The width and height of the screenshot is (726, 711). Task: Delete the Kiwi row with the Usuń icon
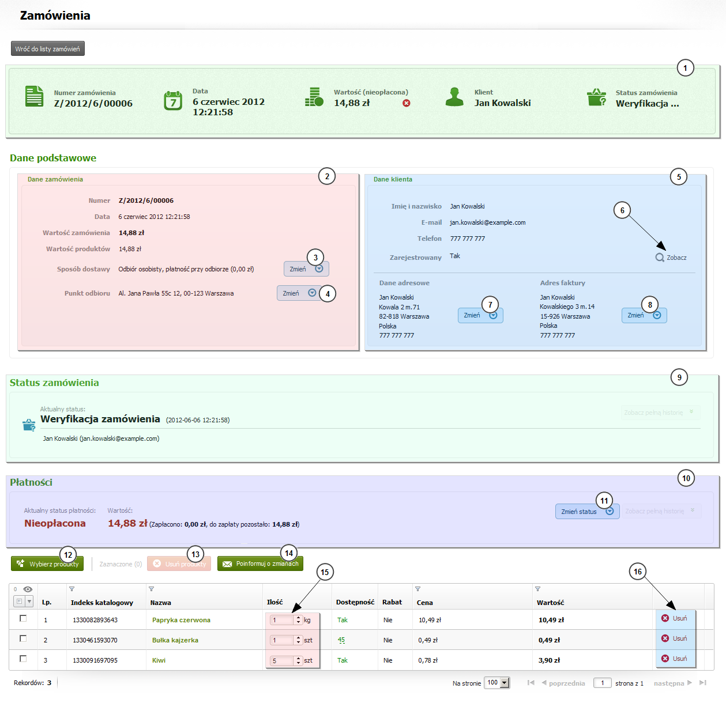coord(665,659)
